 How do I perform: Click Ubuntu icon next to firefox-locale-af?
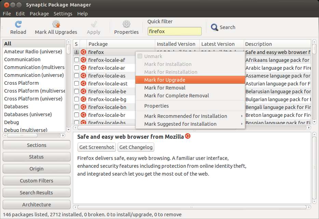pyautogui.click(x=83, y=60)
